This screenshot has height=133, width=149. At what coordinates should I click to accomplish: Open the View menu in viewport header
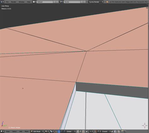[x=8, y=131]
